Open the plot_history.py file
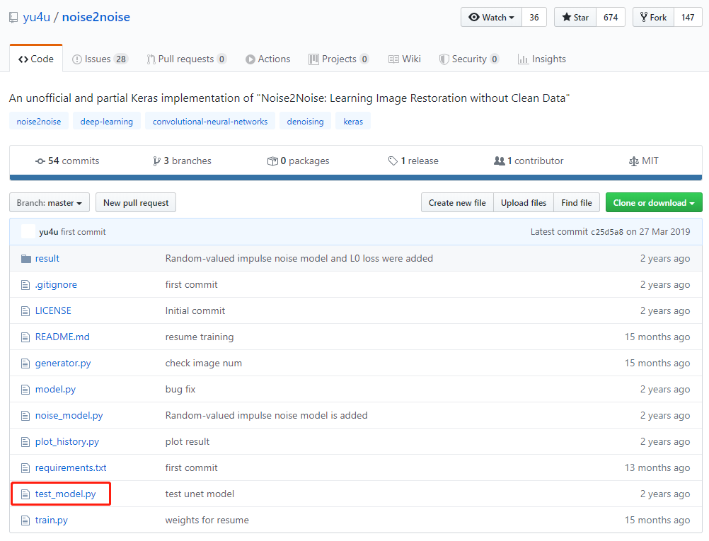The image size is (709, 541). (x=67, y=442)
